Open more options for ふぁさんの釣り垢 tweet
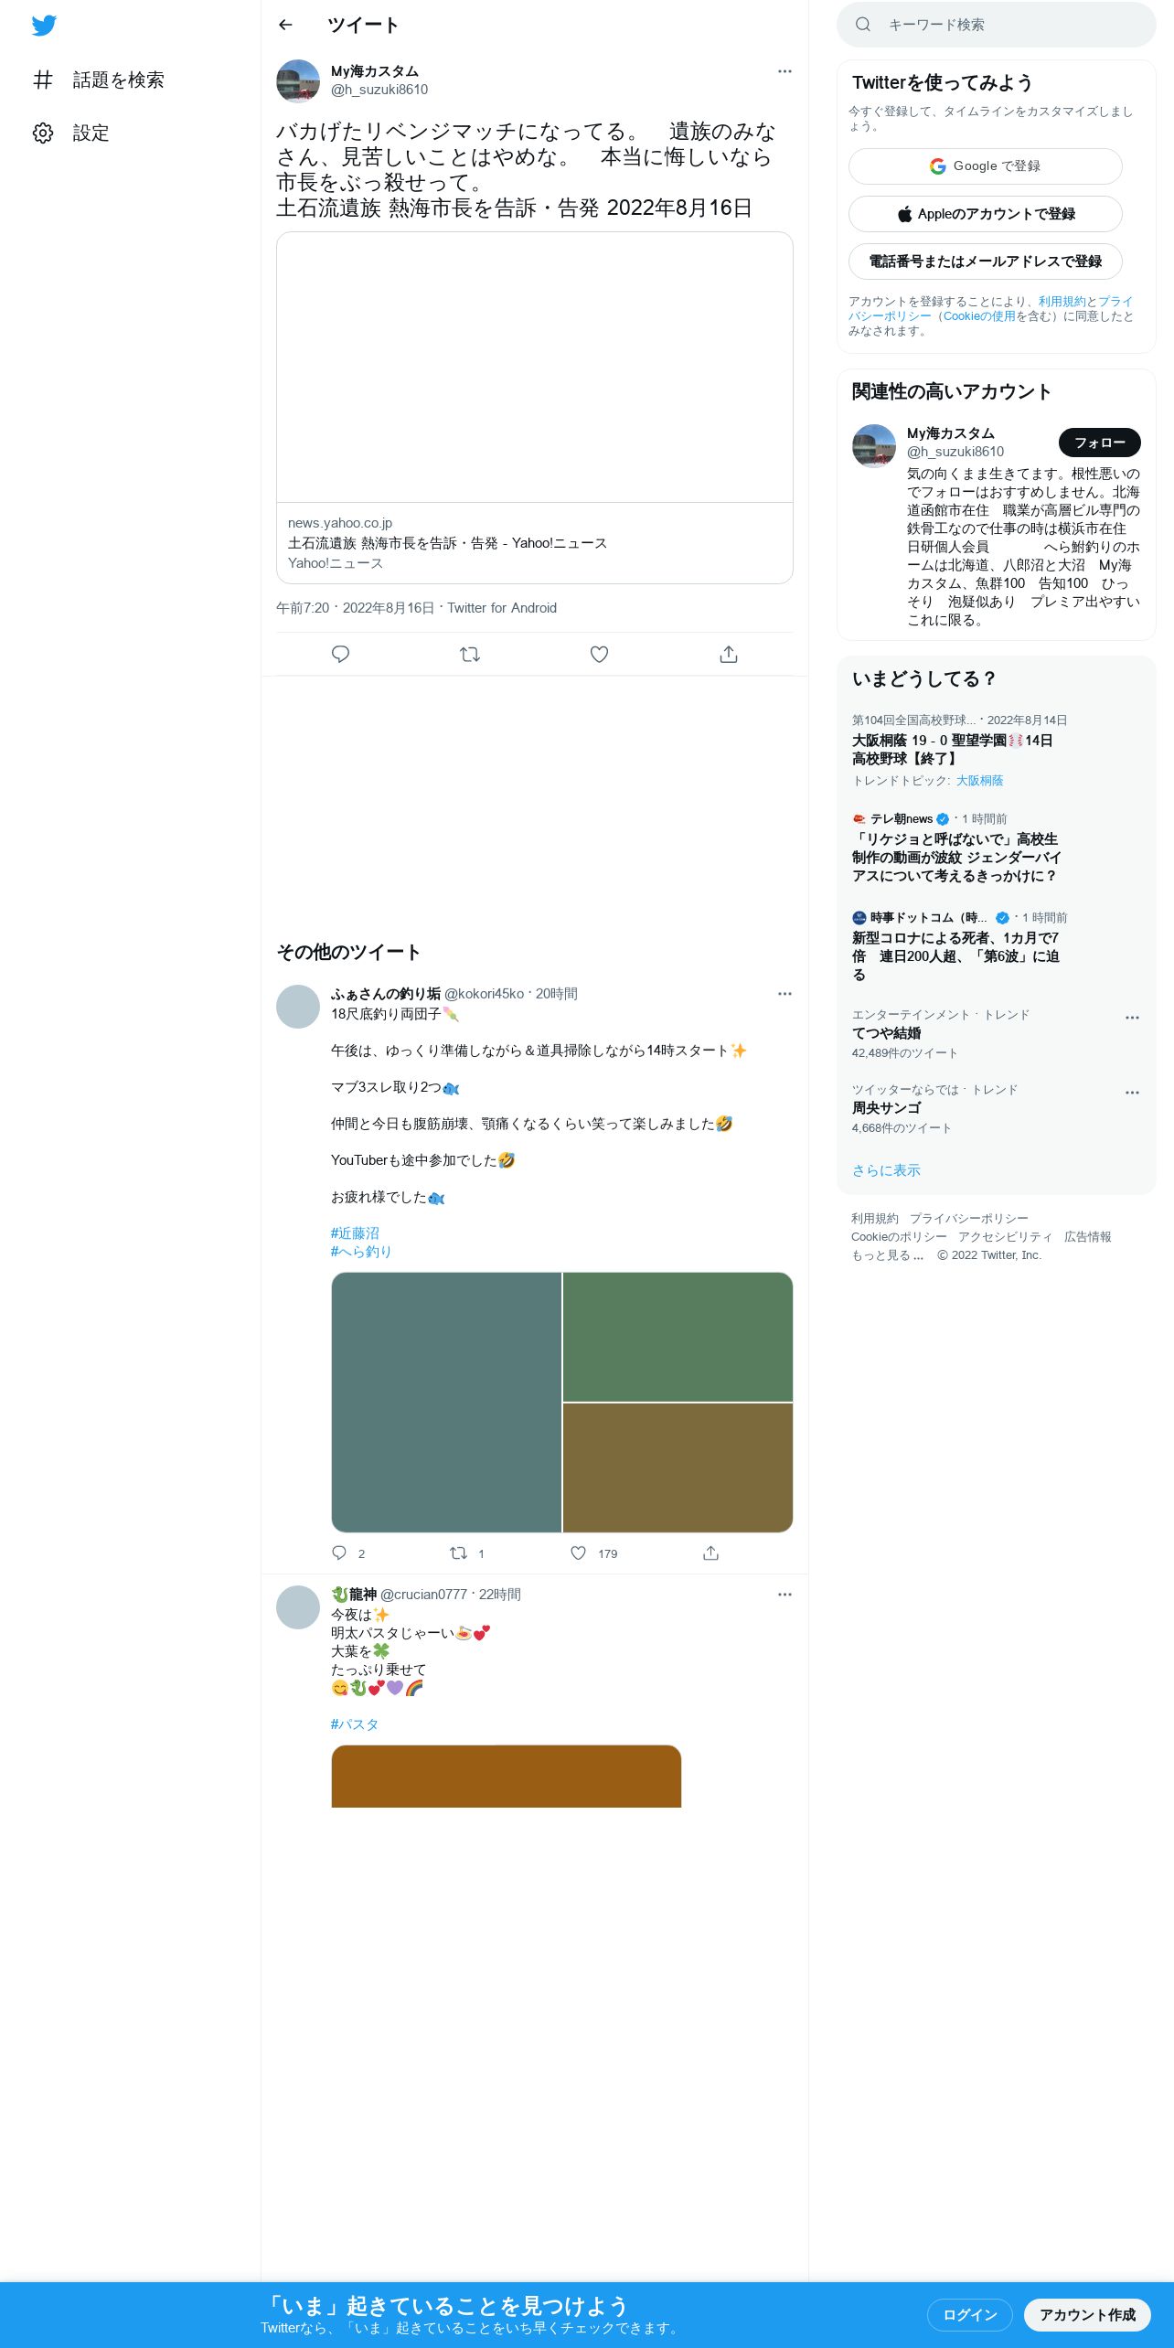1174x2348 pixels. point(784,994)
